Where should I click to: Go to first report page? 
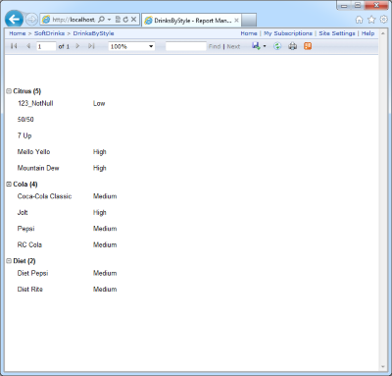(14, 46)
